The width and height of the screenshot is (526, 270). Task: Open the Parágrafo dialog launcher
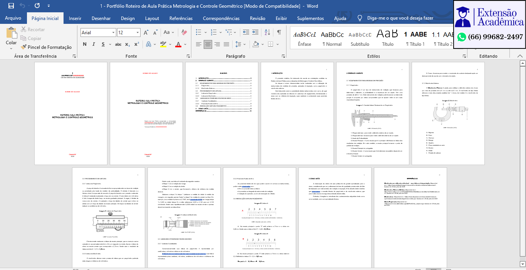point(283,56)
